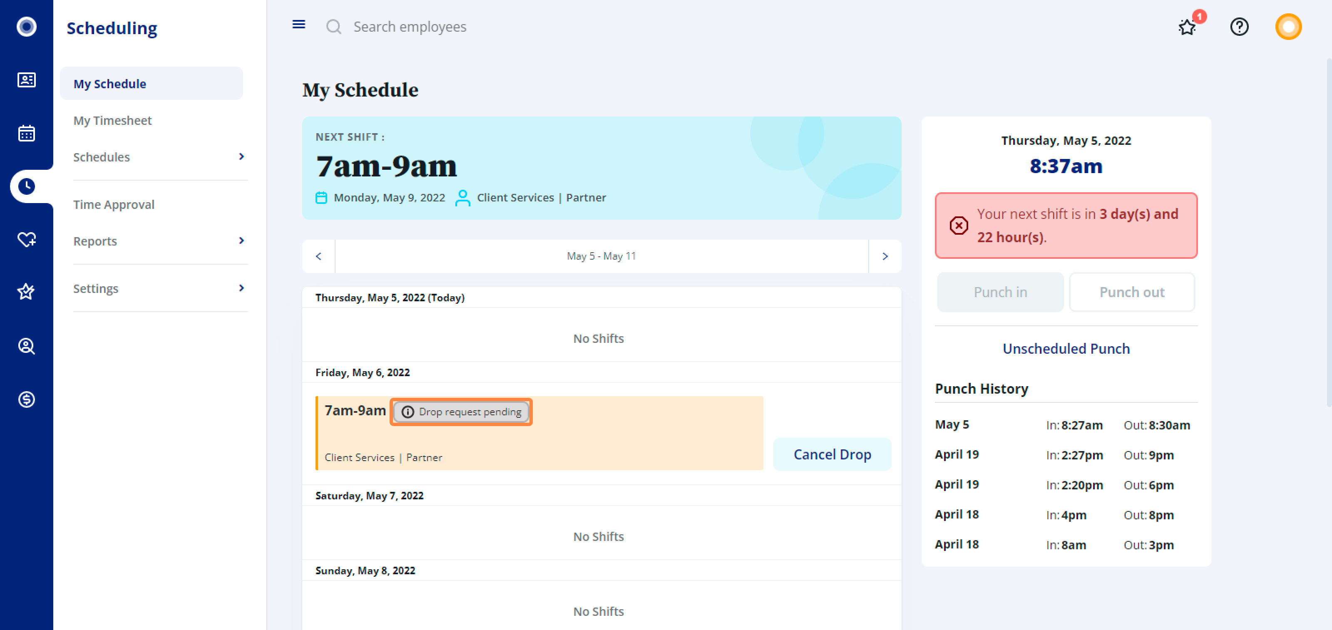This screenshot has height=630, width=1332.
Task: Click Out: 8:30am in May 5 row
Action: (x=1157, y=425)
